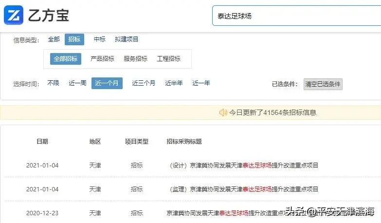
Task: Choose the 全部招标 sub-filter
Action: (66, 59)
